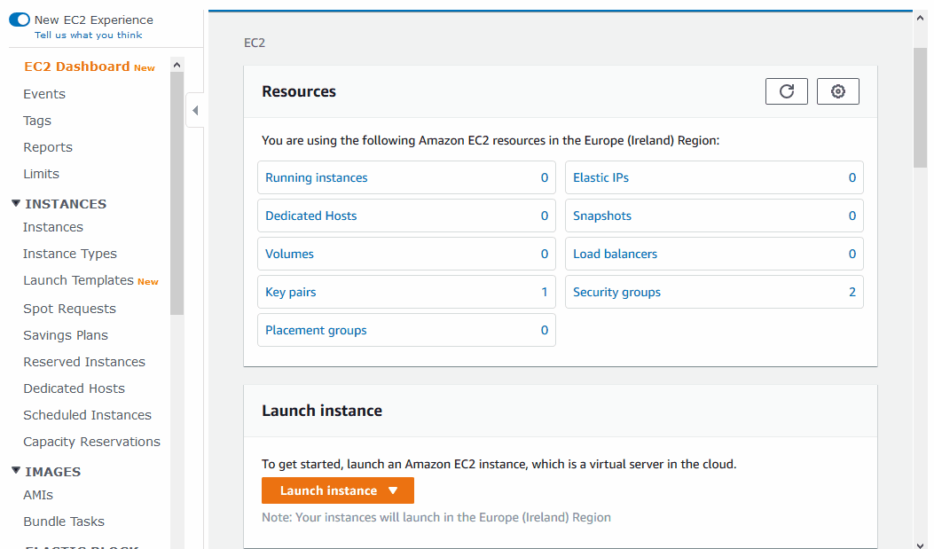This screenshot has height=549, width=934.
Task: Open resources settings gear icon
Action: click(837, 91)
